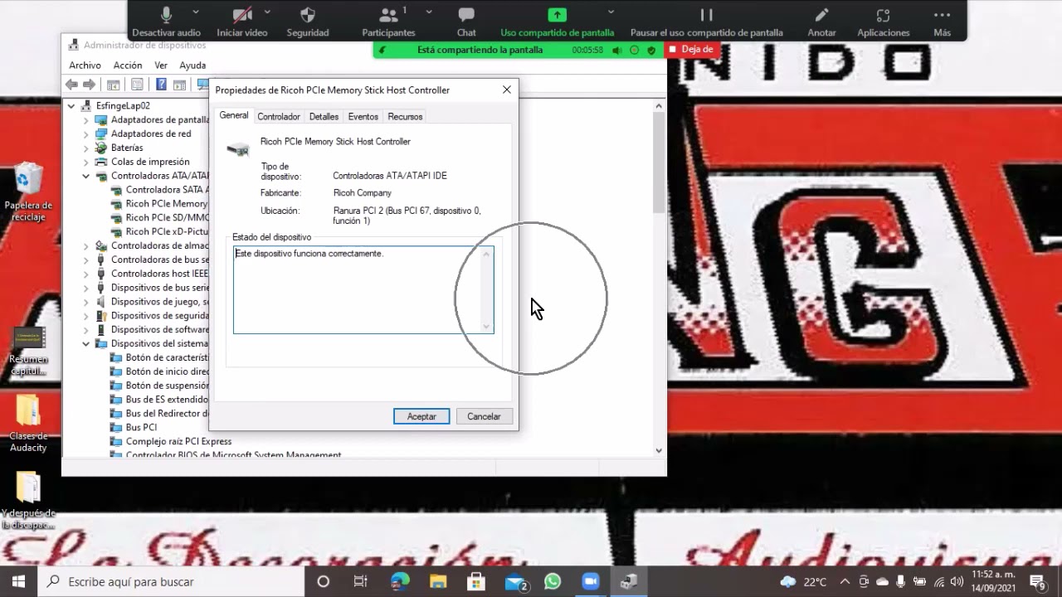Collapse Dispositivos del sistema node
This screenshot has width=1062, height=597.
(85, 344)
